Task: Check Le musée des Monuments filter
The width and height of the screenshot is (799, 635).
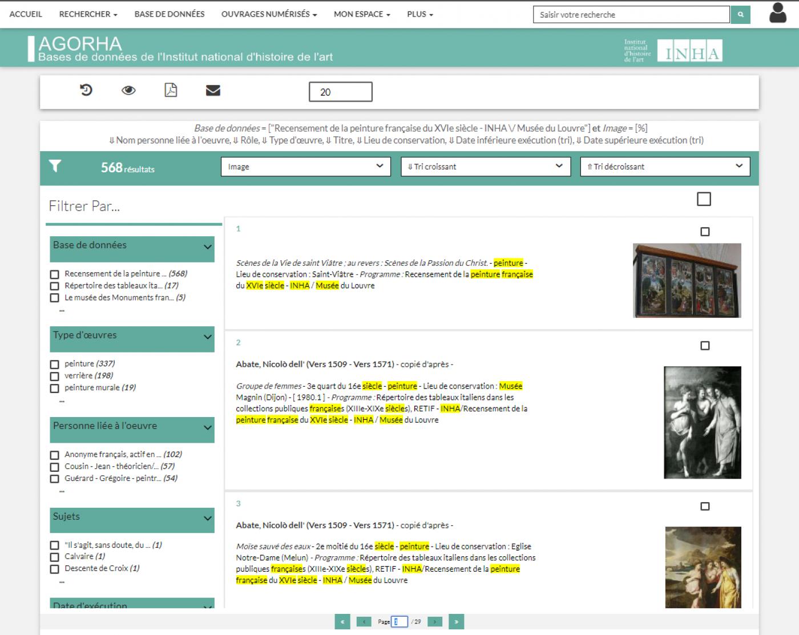Action: (55, 298)
